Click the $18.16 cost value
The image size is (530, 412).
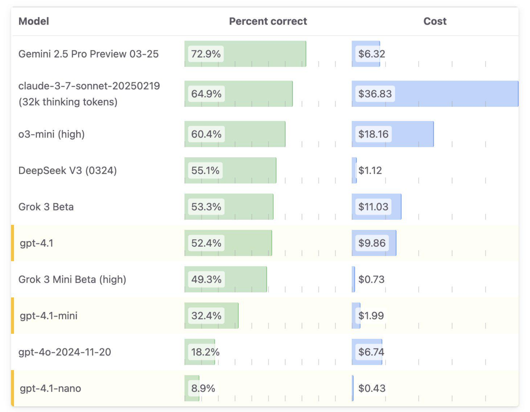point(373,134)
